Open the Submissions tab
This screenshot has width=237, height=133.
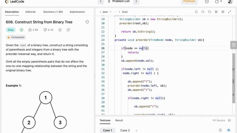77,12
